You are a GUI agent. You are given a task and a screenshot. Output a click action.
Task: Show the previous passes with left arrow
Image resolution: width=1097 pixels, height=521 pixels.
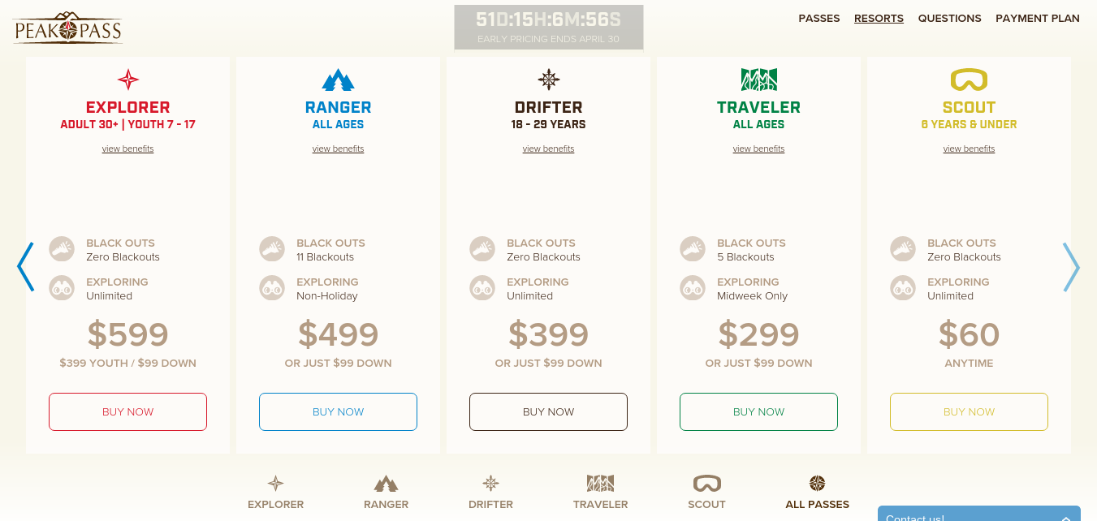click(25, 266)
